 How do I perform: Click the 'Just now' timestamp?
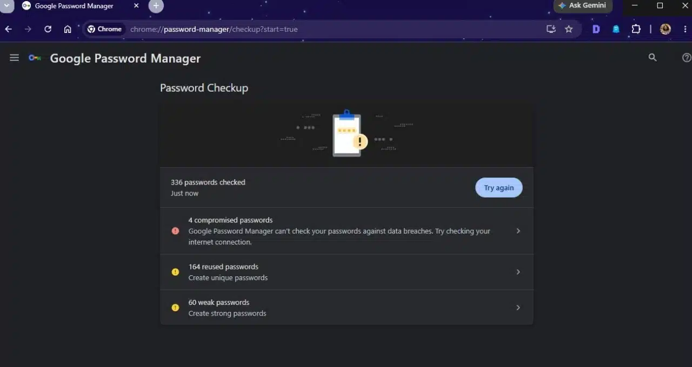tap(184, 193)
